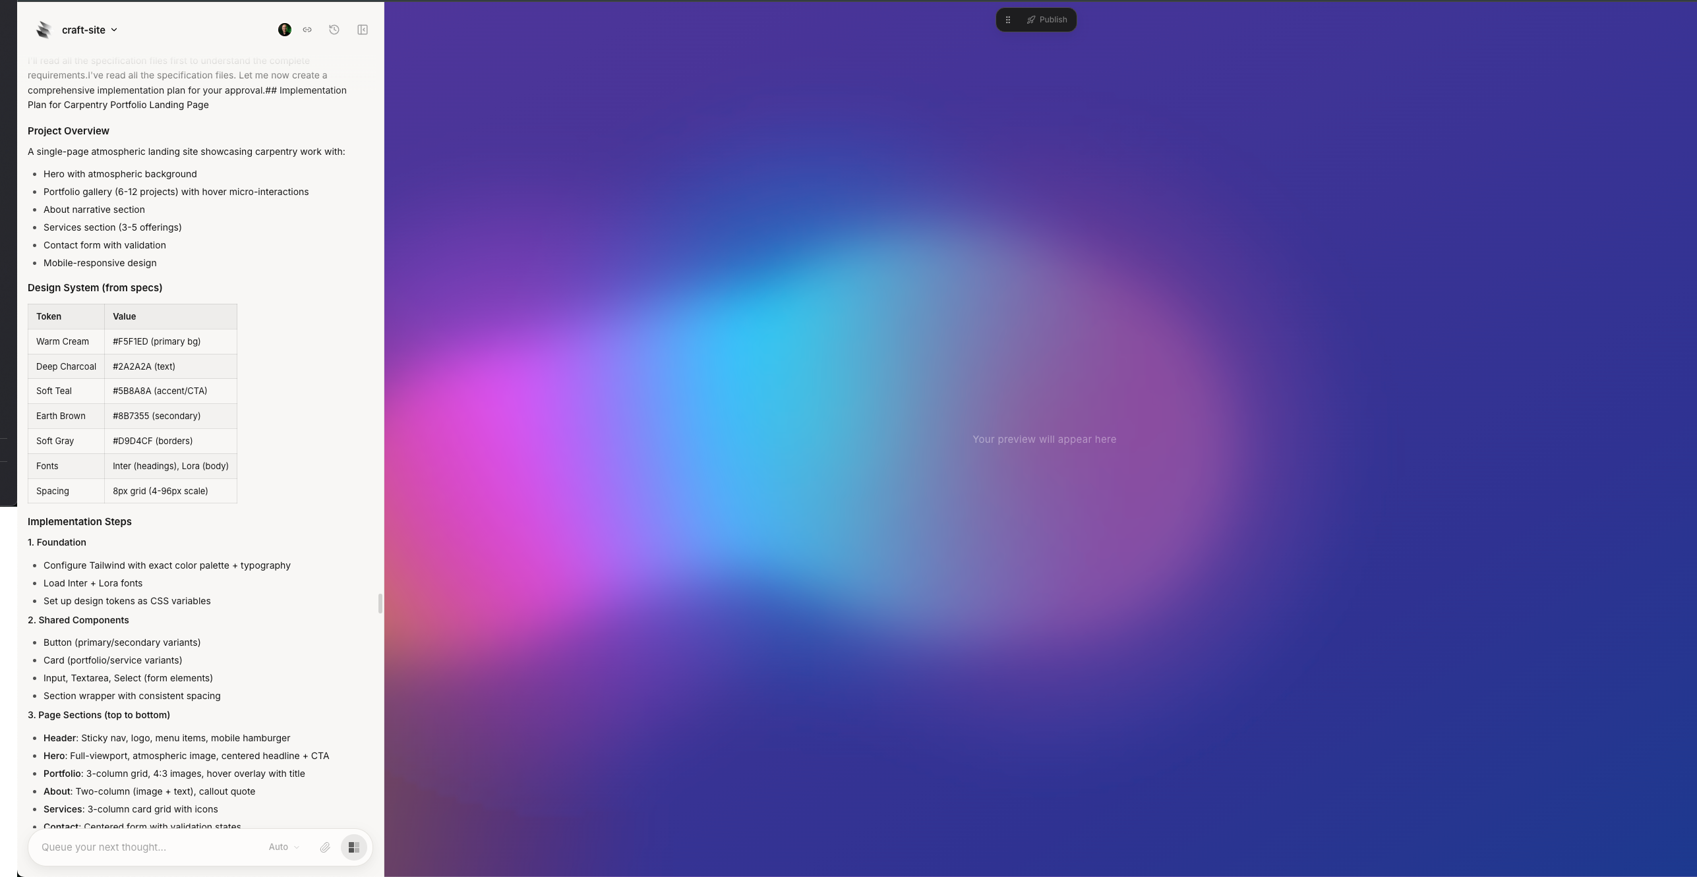Click the rocket icon inside the Publish button
This screenshot has height=877, width=1697.
(1030, 19)
